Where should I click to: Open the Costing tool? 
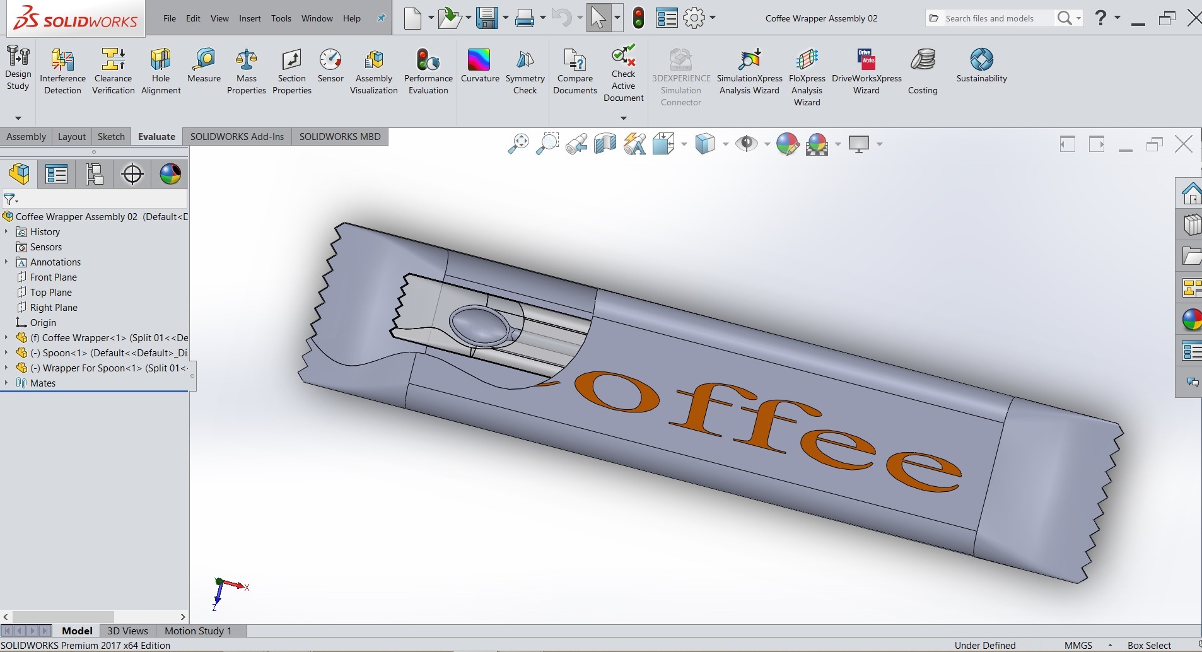point(923,71)
